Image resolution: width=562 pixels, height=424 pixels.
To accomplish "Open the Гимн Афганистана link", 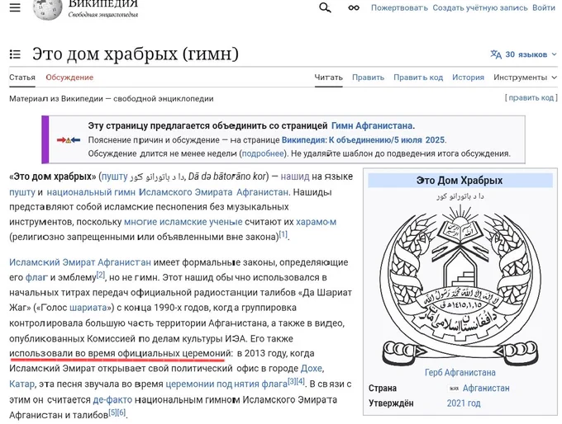I will (372, 126).
